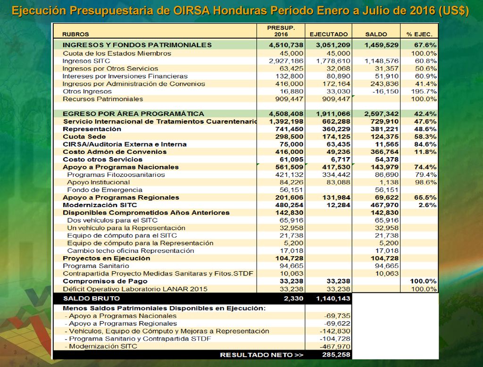483x367 pixels.
Task: Click the 67.6% cell
Action: click(425, 45)
